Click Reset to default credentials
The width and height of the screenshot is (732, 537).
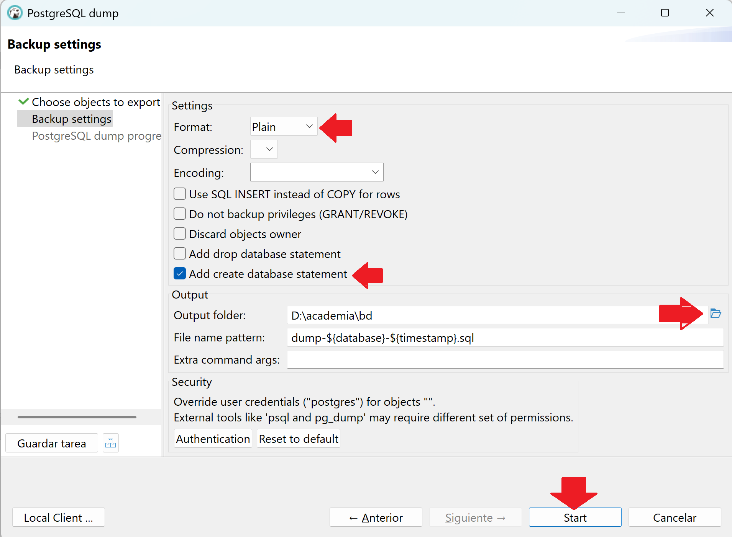point(299,439)
